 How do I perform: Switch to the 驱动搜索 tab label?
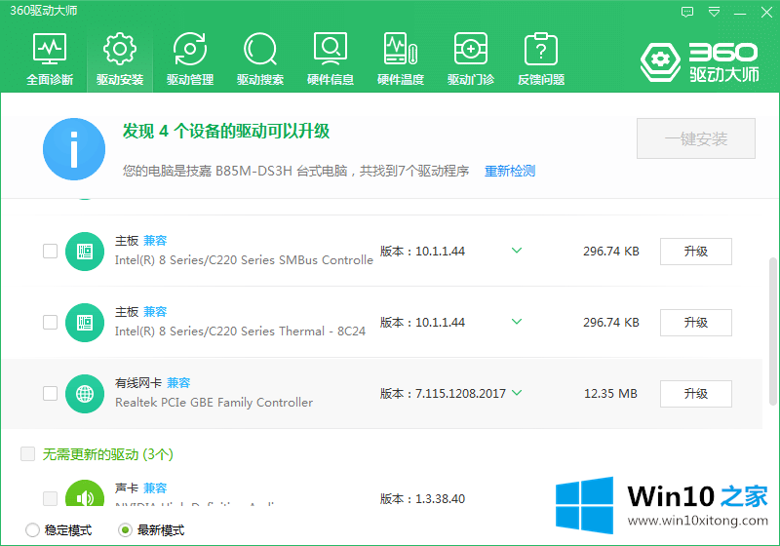[260, 80]
